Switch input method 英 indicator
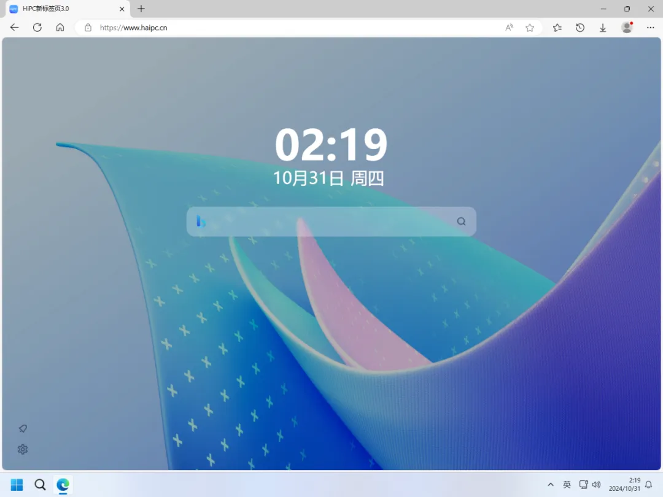The image size is (663, 497). pos(567,485)
